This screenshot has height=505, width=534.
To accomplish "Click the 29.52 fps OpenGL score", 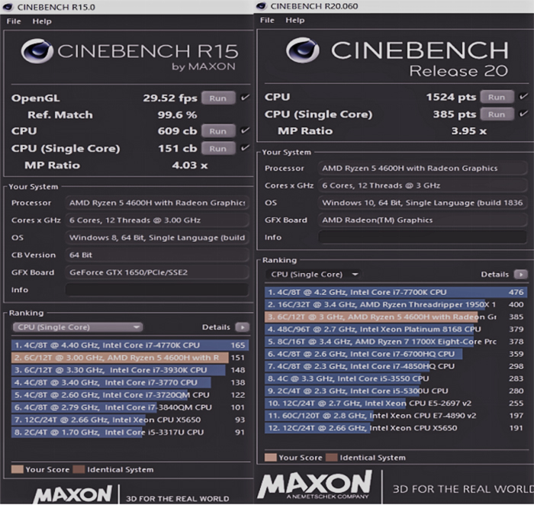I will 170,98.
